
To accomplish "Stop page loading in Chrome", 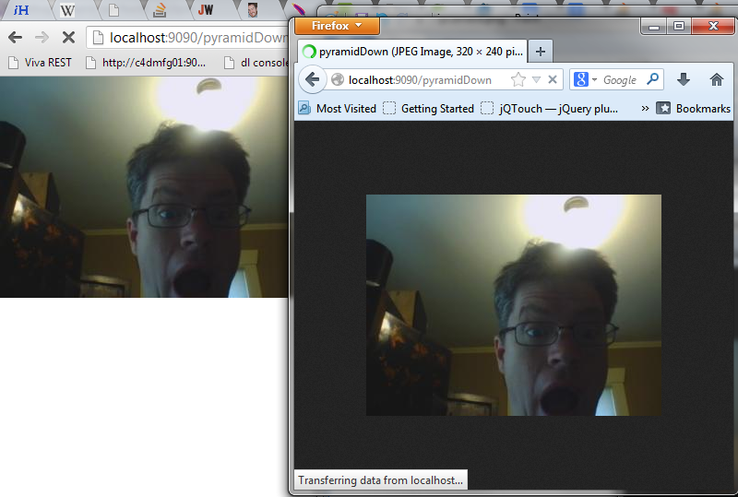I will [x=67, y=38].
